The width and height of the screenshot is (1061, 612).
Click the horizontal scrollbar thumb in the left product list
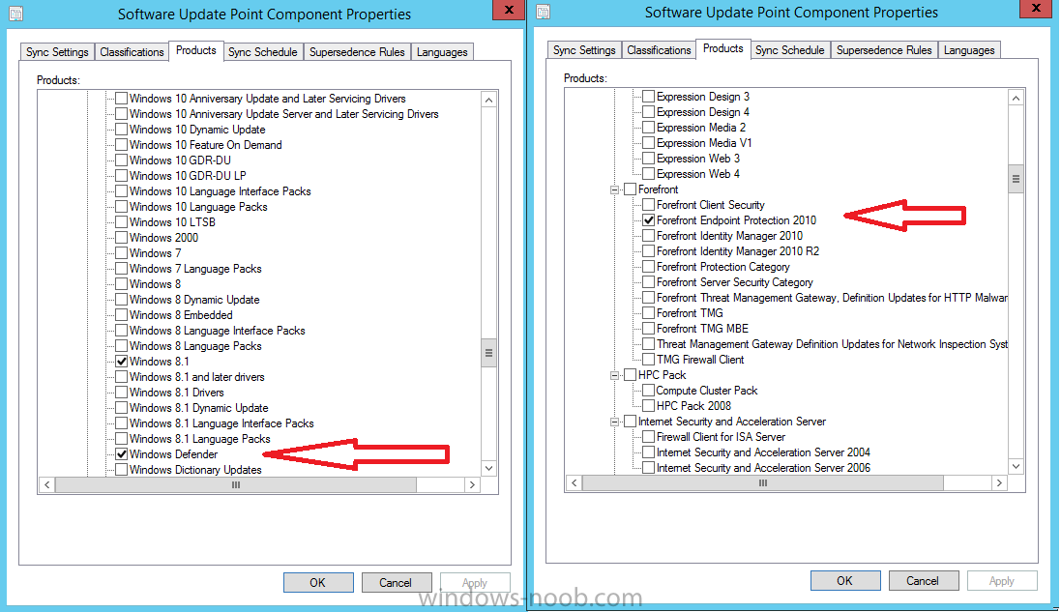tap(235, 485)
